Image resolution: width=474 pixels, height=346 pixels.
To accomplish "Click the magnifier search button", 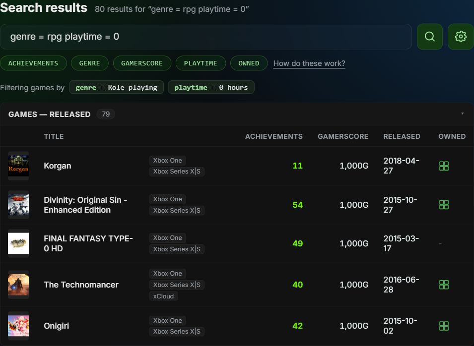I will tap(429, 37).
